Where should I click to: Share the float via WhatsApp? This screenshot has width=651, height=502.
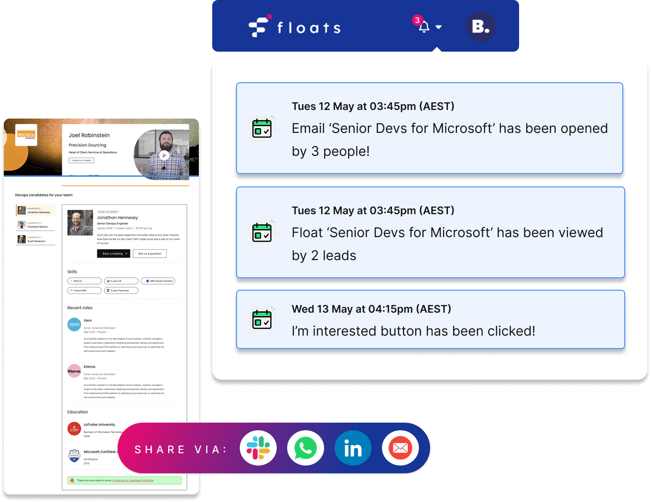click(305, 448)
